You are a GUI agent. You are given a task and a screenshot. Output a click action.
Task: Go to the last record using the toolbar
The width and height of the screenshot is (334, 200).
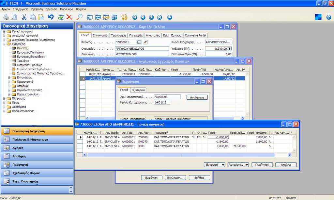tap(159, 17)
